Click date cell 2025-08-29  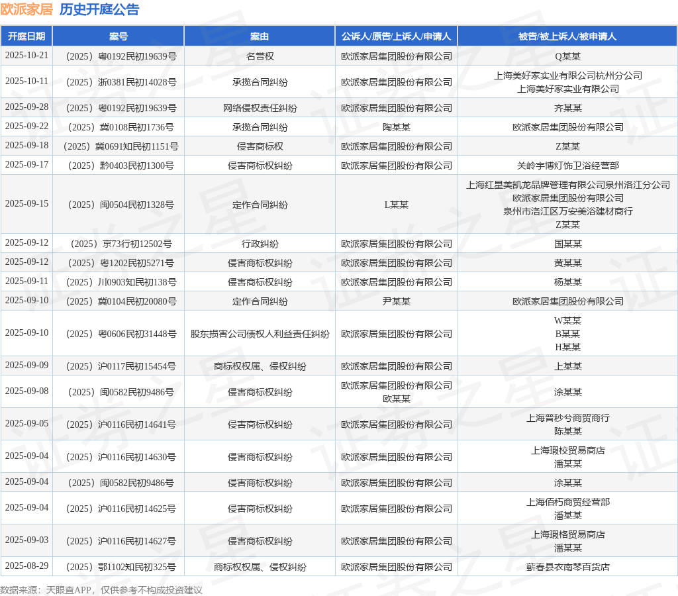pyautogui.click(x=26, y=566)
